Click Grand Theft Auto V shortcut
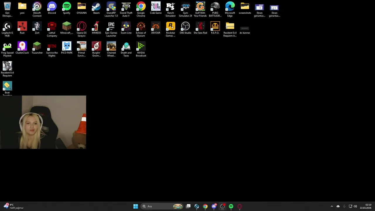Image resolution: width=375 pixels, height=211 pixels. click(126, 10)
